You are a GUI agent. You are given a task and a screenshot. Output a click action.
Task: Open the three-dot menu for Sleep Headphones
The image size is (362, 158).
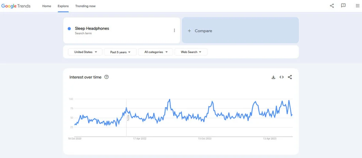pyautogui.click(x=174, y=30)
